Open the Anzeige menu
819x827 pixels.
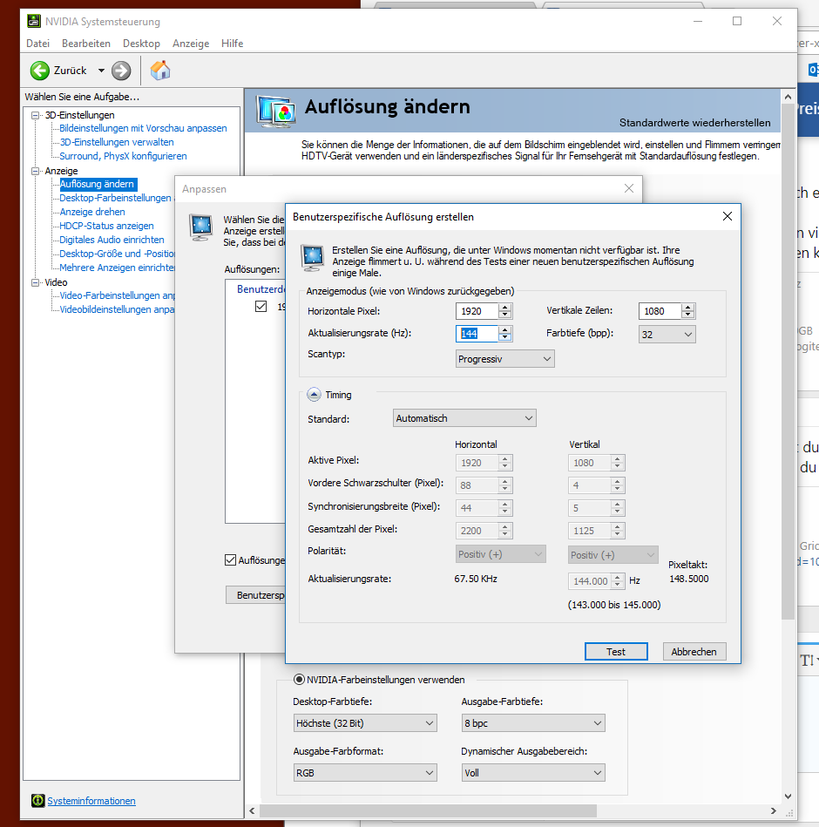pos(191,44)
